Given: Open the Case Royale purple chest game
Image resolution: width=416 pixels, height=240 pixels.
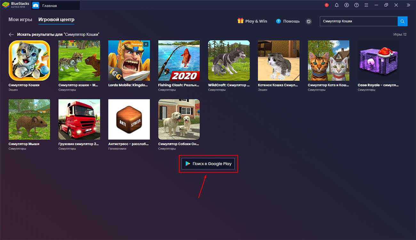Looking at the screenshot, I should pyautogui.click(x=379, y=60).
